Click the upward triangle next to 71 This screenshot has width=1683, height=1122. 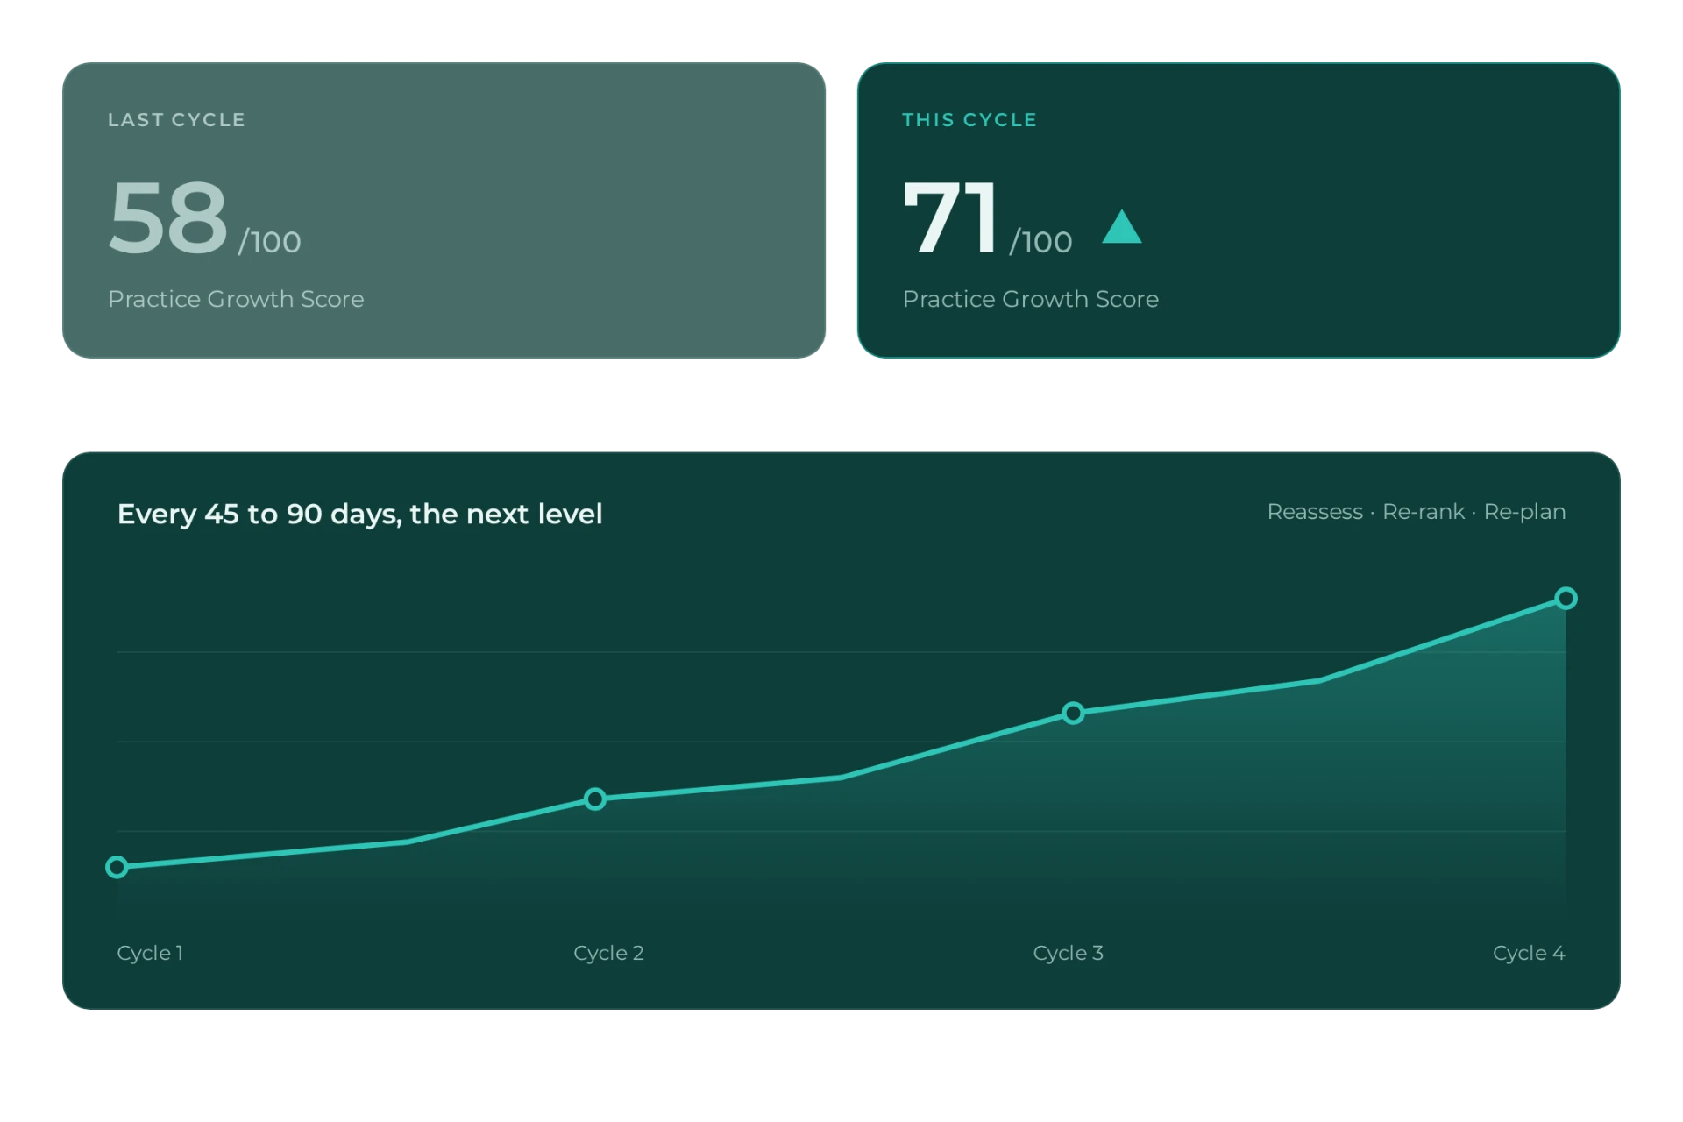(1121, 226)
